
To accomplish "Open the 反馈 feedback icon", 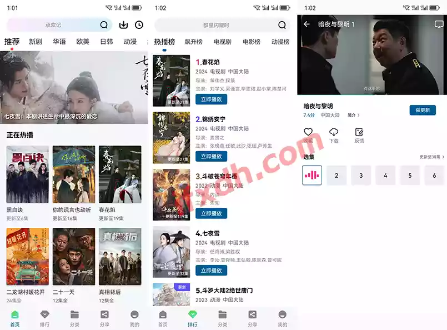I will (x=359, y=132).
